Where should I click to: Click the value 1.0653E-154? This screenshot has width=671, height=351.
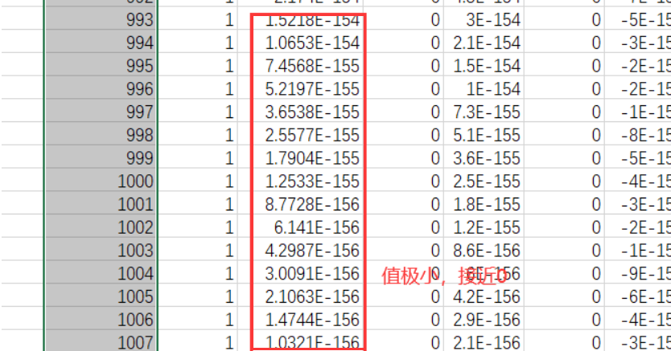click(312, 43)
